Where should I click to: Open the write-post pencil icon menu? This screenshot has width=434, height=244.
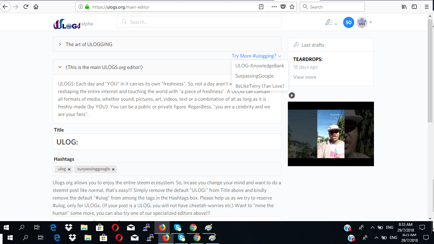[331, 23]
